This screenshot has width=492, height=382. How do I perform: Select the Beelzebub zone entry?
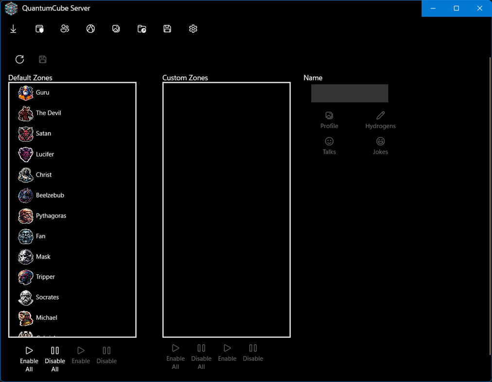click(50, 195)
